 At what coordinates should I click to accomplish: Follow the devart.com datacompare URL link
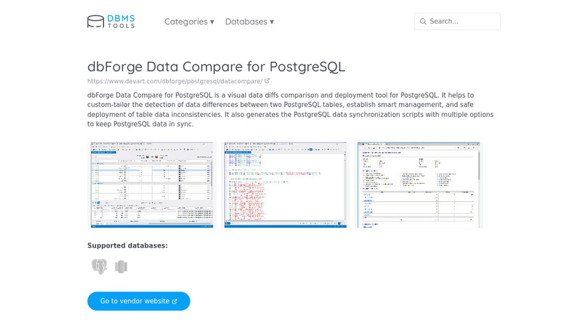[174, 81]
